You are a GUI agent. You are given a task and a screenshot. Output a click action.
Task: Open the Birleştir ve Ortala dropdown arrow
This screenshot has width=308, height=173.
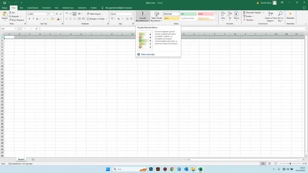click(x=106, y=19)
